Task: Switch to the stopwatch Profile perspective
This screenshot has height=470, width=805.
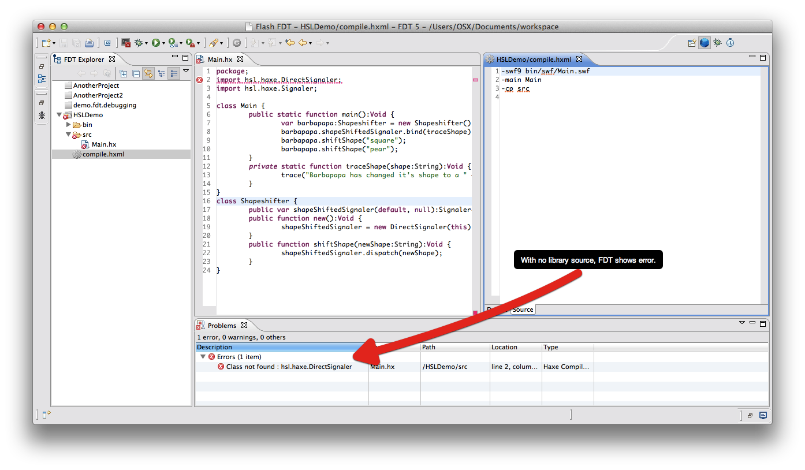Action: coord(730,43)
